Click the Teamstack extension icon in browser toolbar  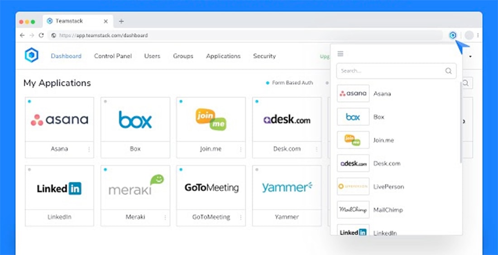pos(453,35)
